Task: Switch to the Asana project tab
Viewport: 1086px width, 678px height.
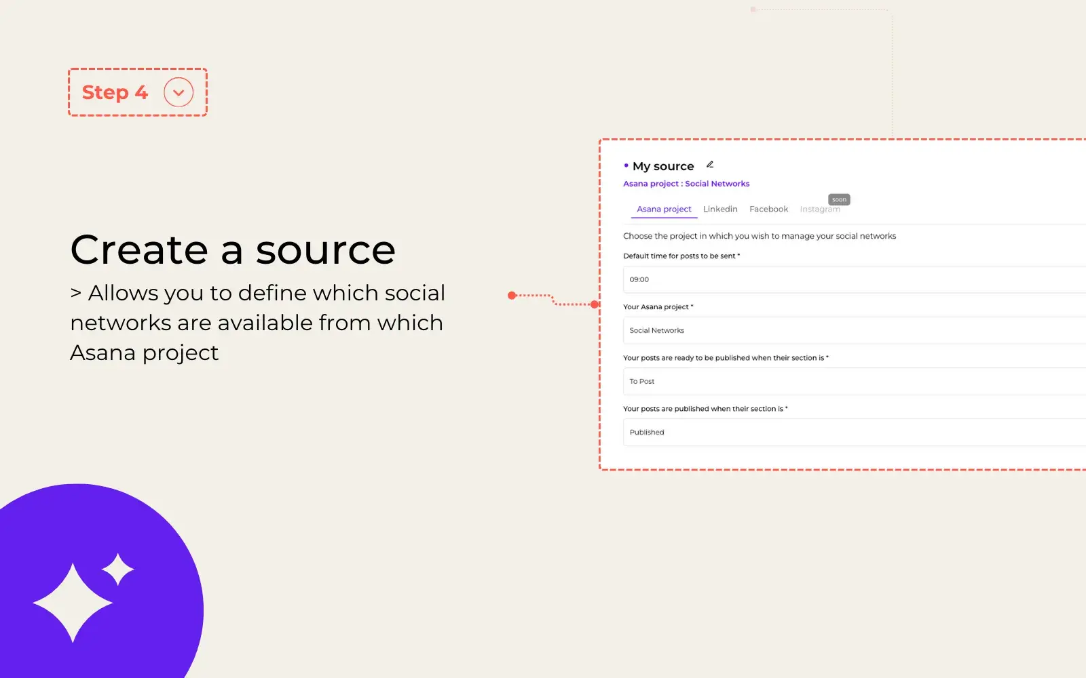Action: 664,210
